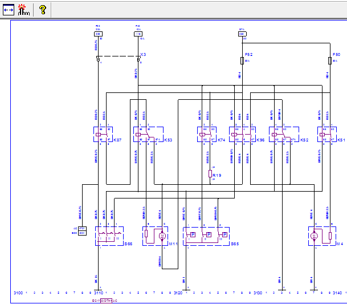
Task: Click the AC cross-reference box left of S66
Action: point(82,229)
